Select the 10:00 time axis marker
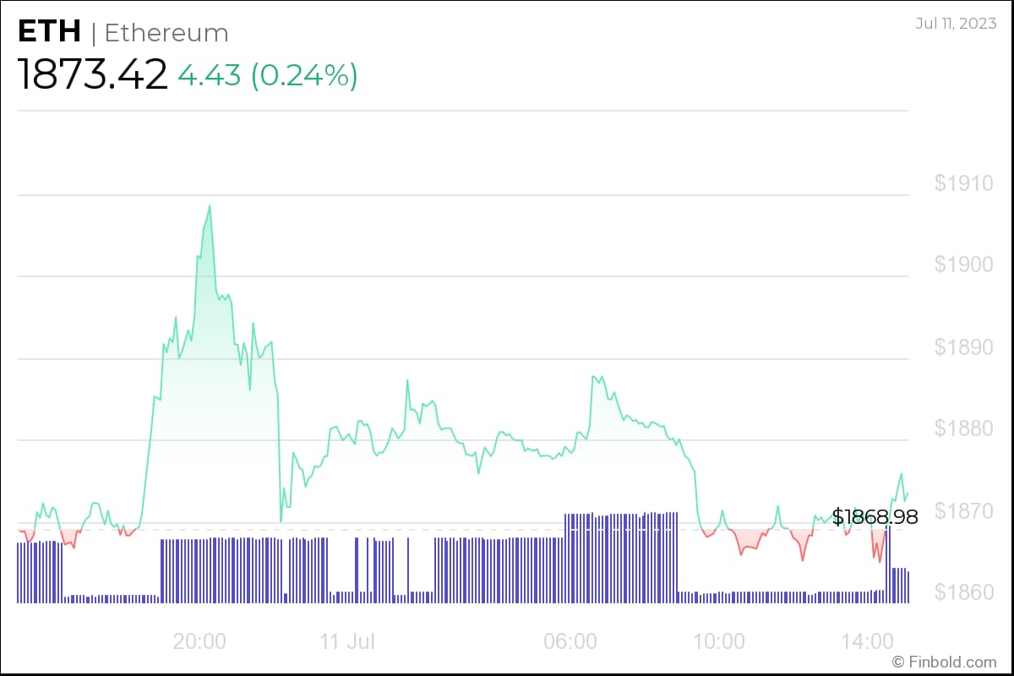 [x=718, y=641]
